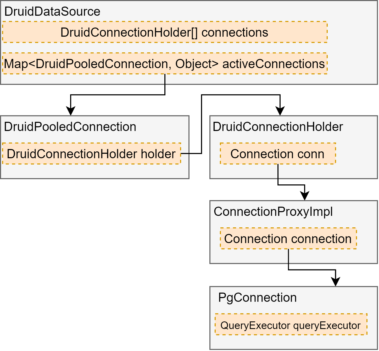Select the DruidConnectionHolder holder field
Screen dimensions: 379x351
92,153
